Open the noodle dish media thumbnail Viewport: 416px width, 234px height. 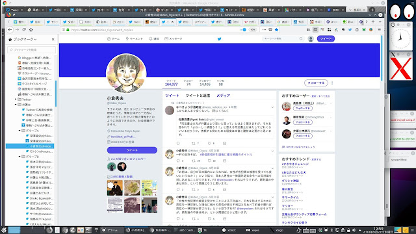[x=132, y=188]
